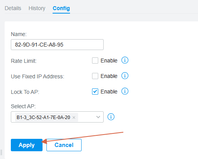Select the B1-3_3C-52-A1-7E-0A-20 AP tag text
The height and width of the screenshot is (159, 198).
point(43,118)
